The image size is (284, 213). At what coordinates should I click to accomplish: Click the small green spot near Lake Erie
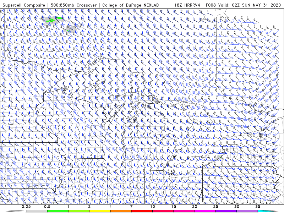[220, 157]
